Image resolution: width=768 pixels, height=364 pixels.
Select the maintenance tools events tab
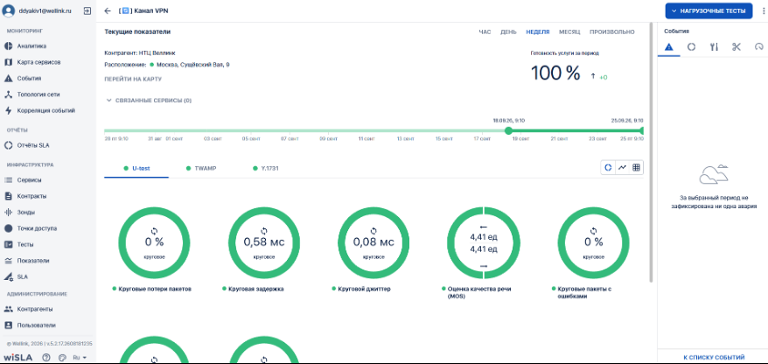tap(714, 47)
